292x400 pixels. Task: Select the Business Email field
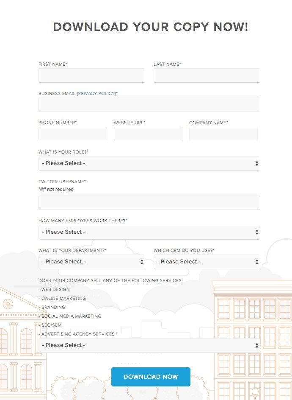(149, 105)
